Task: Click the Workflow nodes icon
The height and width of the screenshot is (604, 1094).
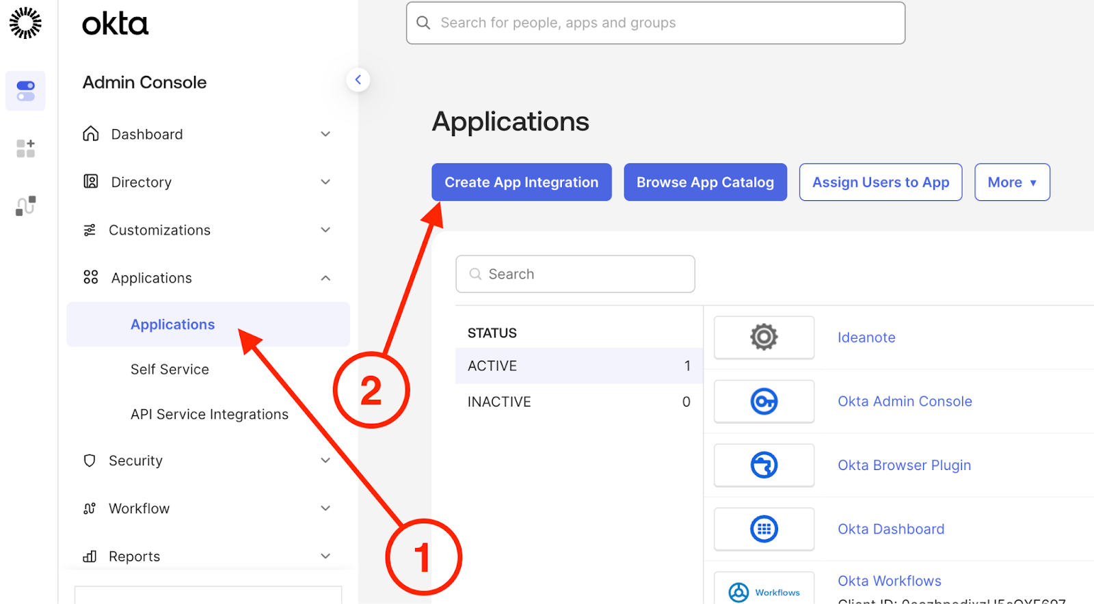Action: [x=90, y=508]
